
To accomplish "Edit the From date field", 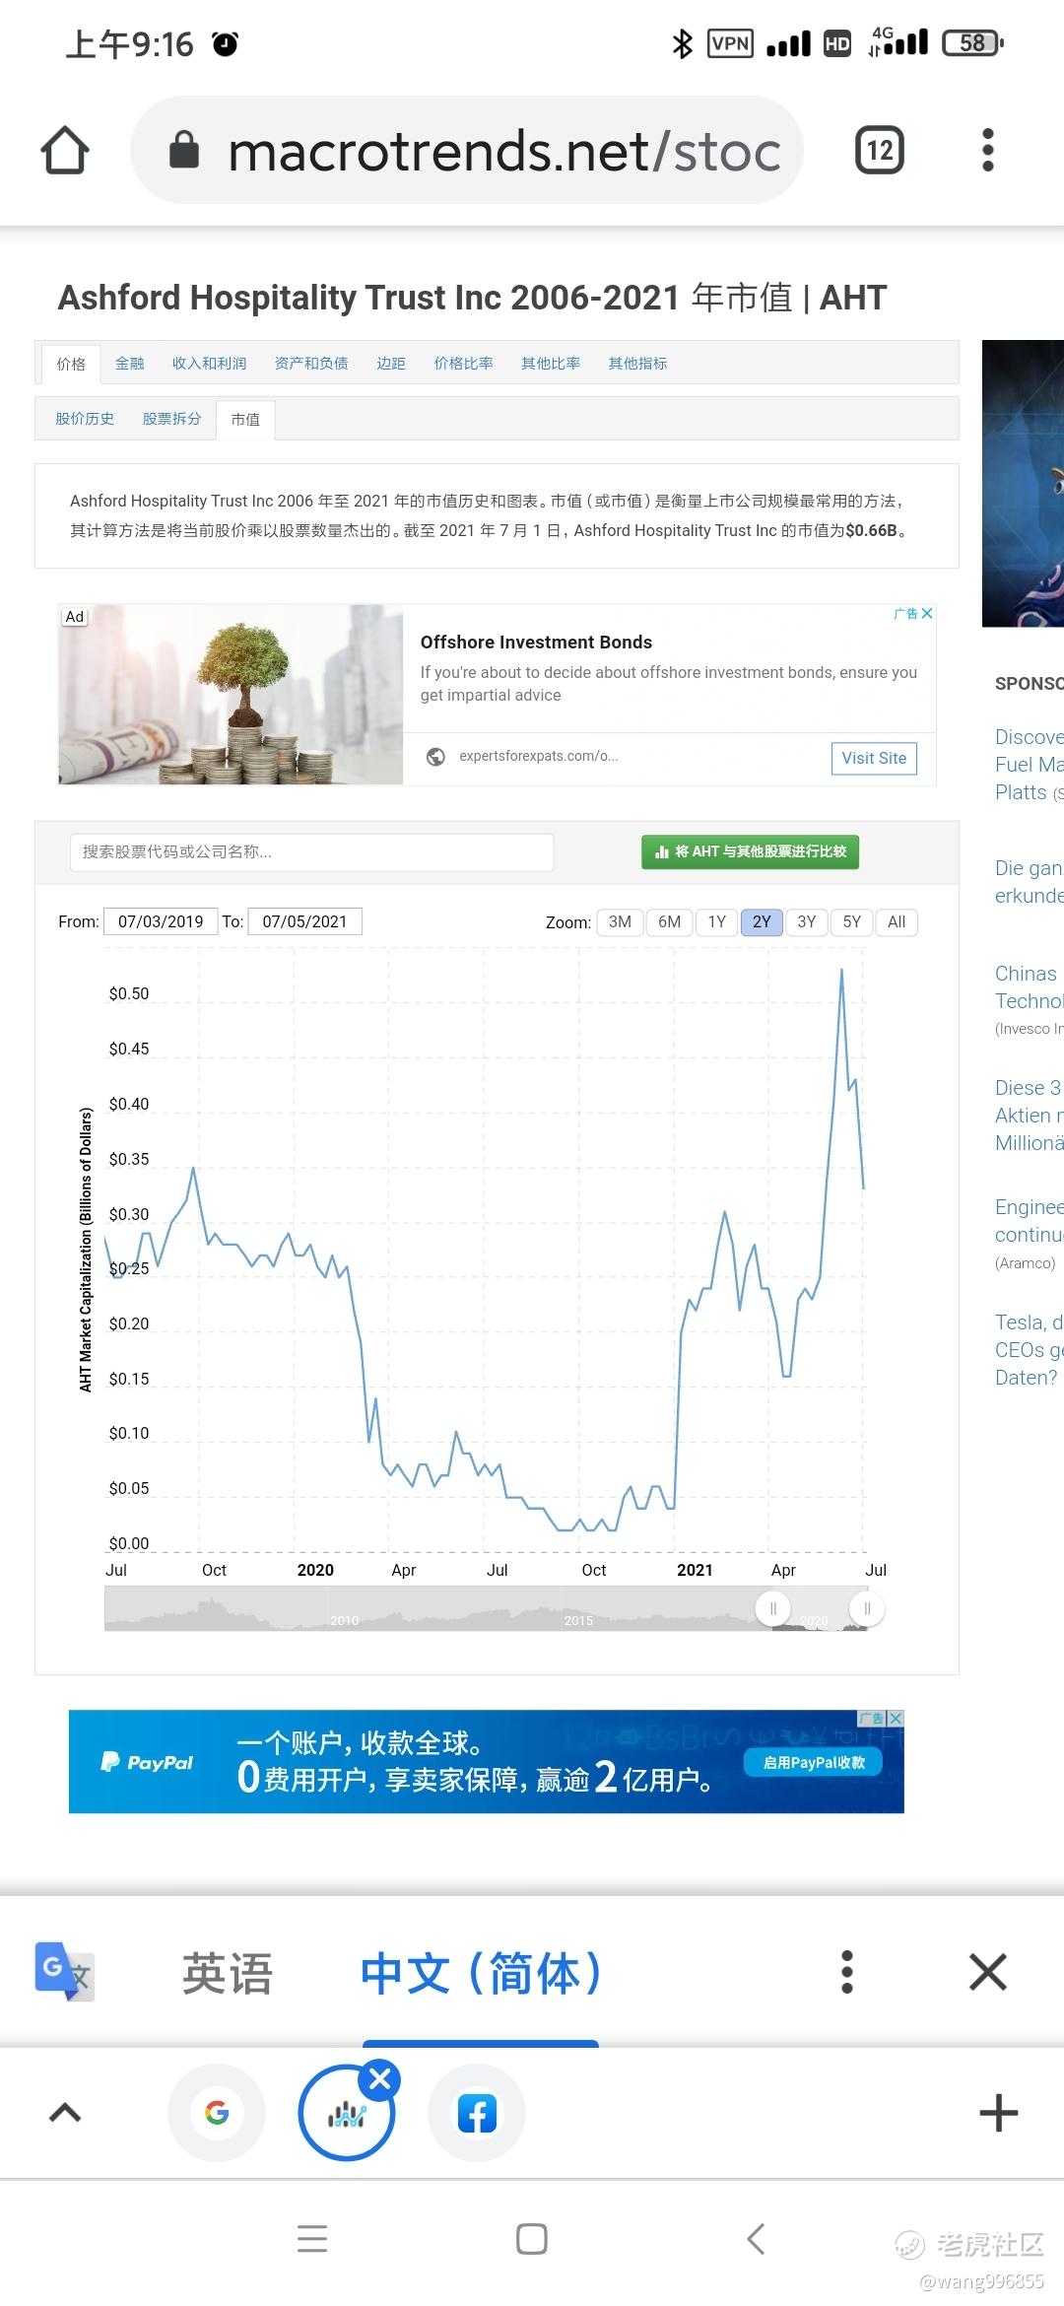I will click(161, 921).
